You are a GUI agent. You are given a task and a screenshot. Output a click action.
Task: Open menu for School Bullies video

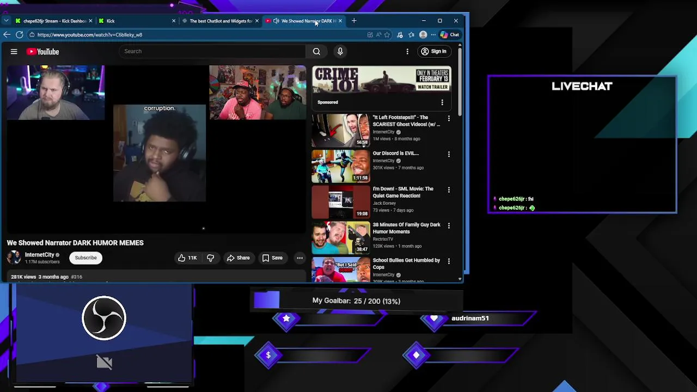pyautogui.click(x=449, y=261)
